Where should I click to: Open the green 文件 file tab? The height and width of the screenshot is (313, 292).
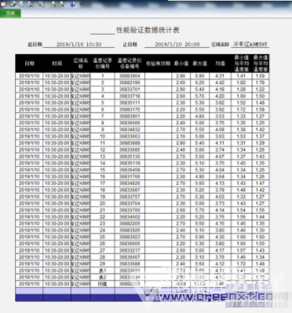tap(10, 13)
